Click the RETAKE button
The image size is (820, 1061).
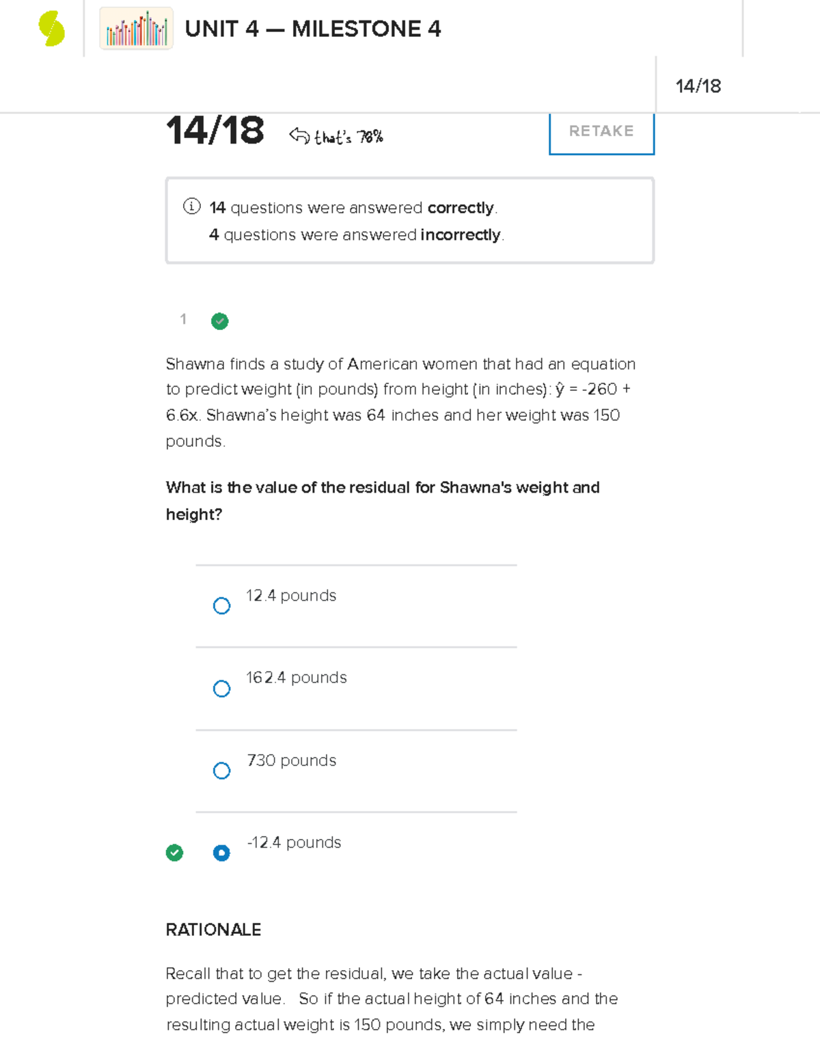point(601,131)
